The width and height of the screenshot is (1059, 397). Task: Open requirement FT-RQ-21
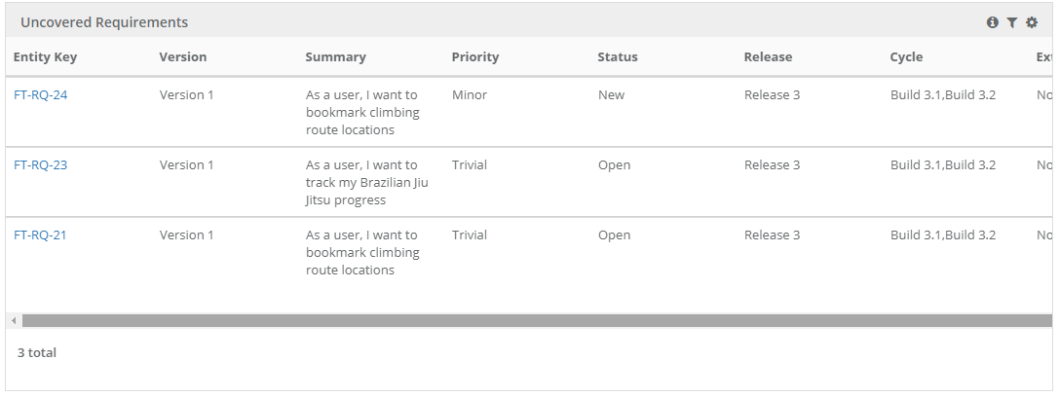coord(40,235)
